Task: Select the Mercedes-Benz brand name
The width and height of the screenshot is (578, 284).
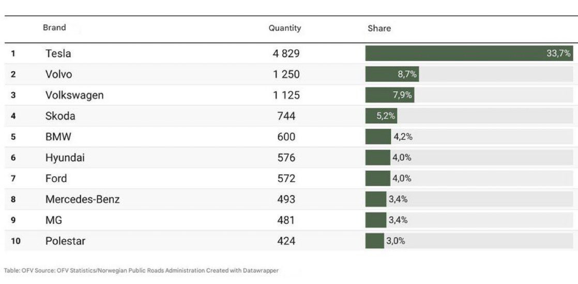Action: click(83, 199)
